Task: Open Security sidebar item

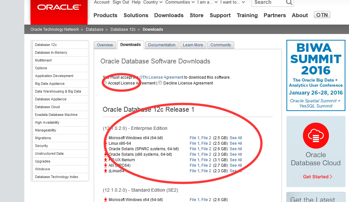Action: (x=60, y=146)
